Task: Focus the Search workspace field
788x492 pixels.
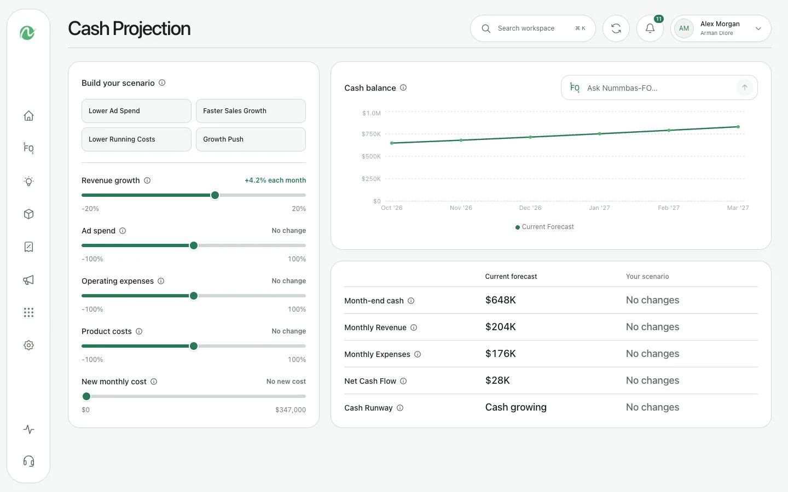Action: click(x=533, y=28)
